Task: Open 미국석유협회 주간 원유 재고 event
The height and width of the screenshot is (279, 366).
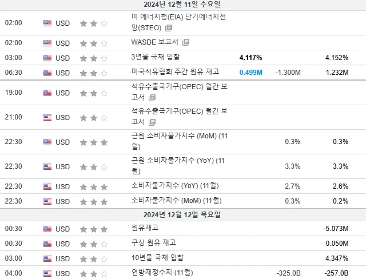Action: click(175, 71)
